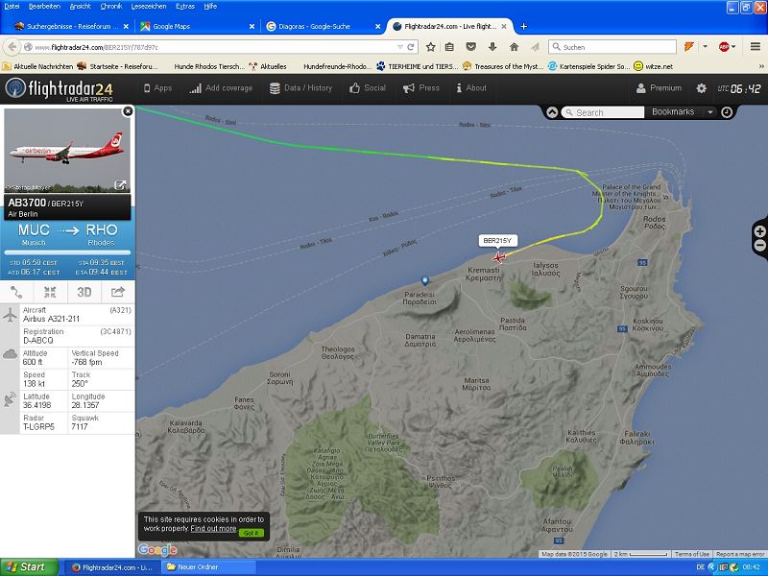
Task: Open the witze.net bookmark
Action: click(654, 66)
